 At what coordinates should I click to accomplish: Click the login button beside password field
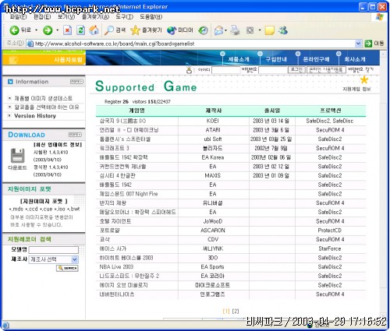click(296, 69)
